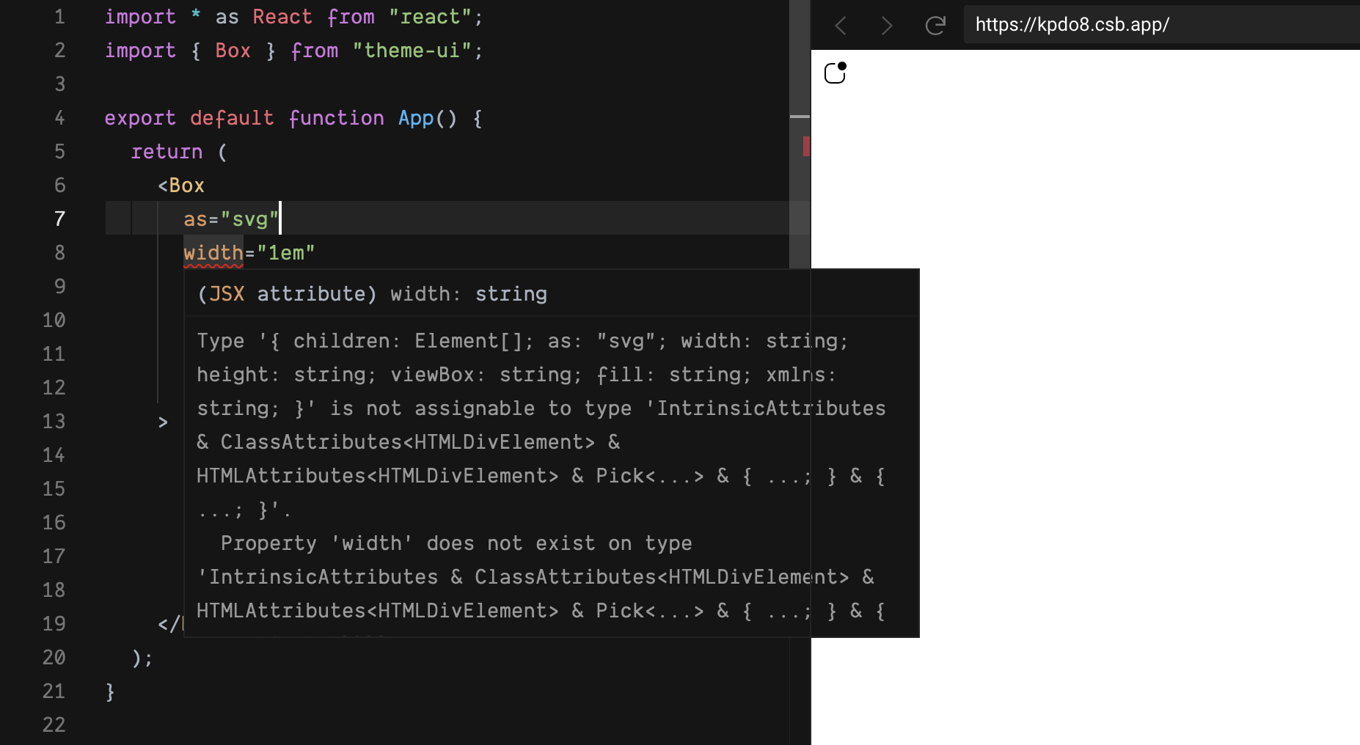Click line number 7 in the gutter
This screenshot has width=1360, height=745.
59,219
